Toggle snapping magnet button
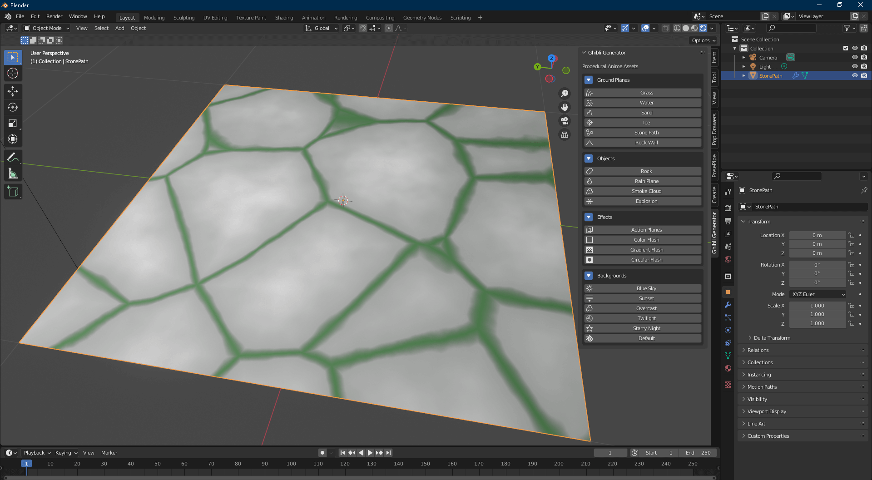872x480 pixels. click(x=363, y=28)
